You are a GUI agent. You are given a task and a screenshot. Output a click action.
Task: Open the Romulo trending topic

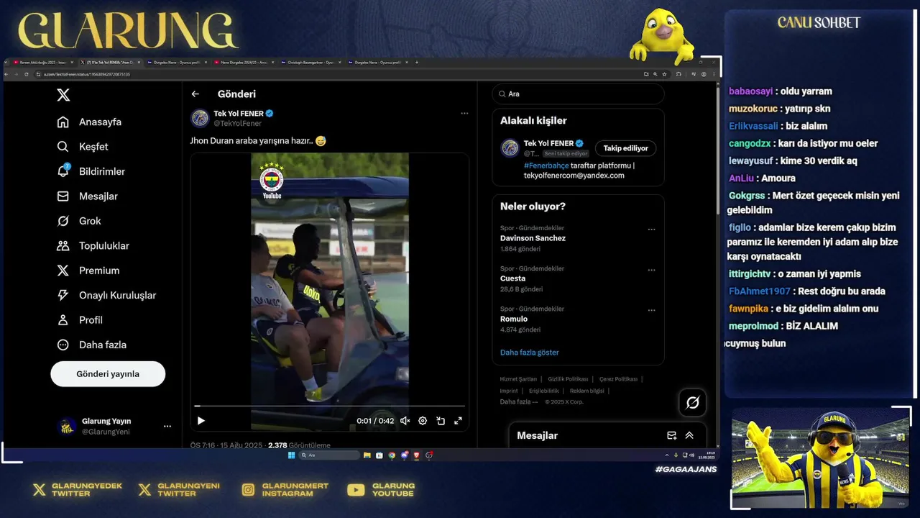[x=514, y=319]
